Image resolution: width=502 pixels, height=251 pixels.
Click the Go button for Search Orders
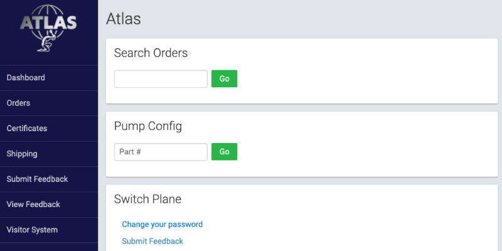(224, 79)
